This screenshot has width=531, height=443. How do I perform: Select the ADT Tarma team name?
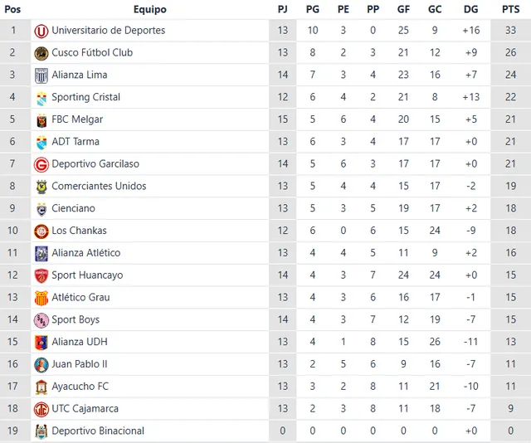(76, 142)
